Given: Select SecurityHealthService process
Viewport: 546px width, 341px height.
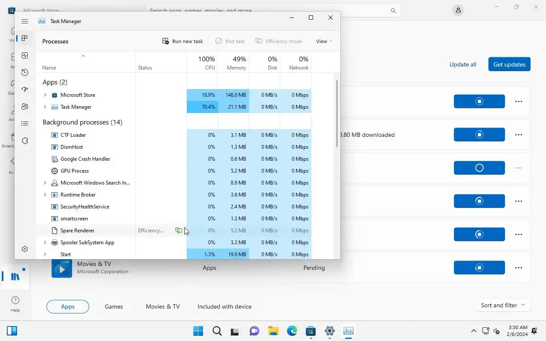Looking at the screenshot, I should pos(174,207).
